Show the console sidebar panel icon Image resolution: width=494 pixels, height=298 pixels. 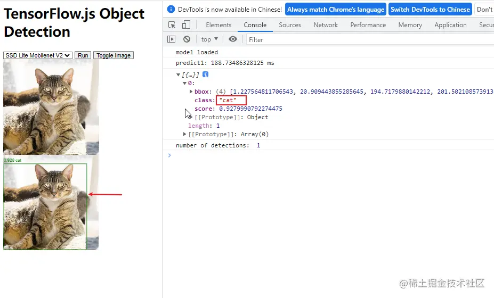[x=172, y=39]
